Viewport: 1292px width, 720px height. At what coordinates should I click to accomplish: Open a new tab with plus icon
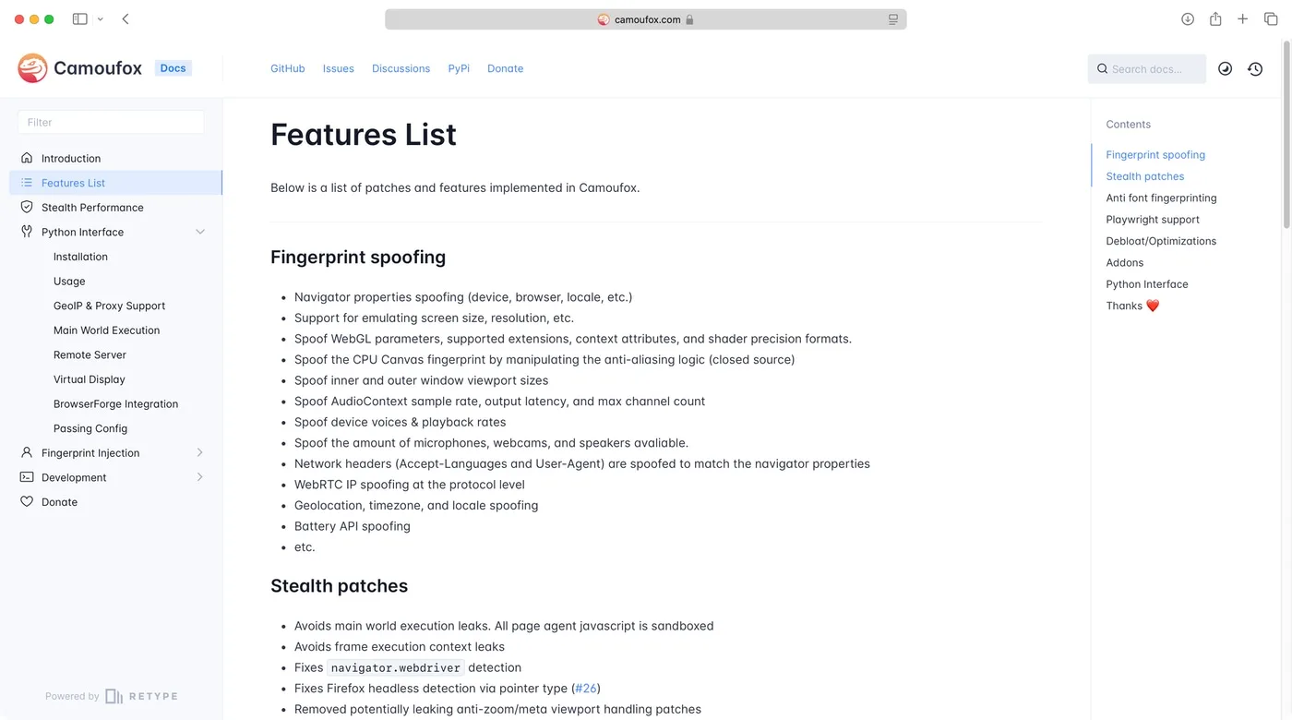tap(1243, 18)
